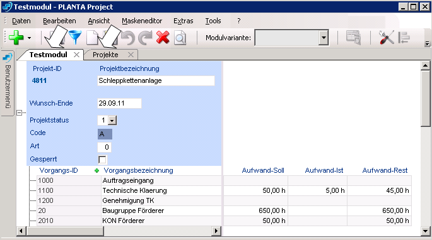The width and height of the screenshot is (432, 240).
Task: Click the green plus insert icon
Action: [16, 37]
